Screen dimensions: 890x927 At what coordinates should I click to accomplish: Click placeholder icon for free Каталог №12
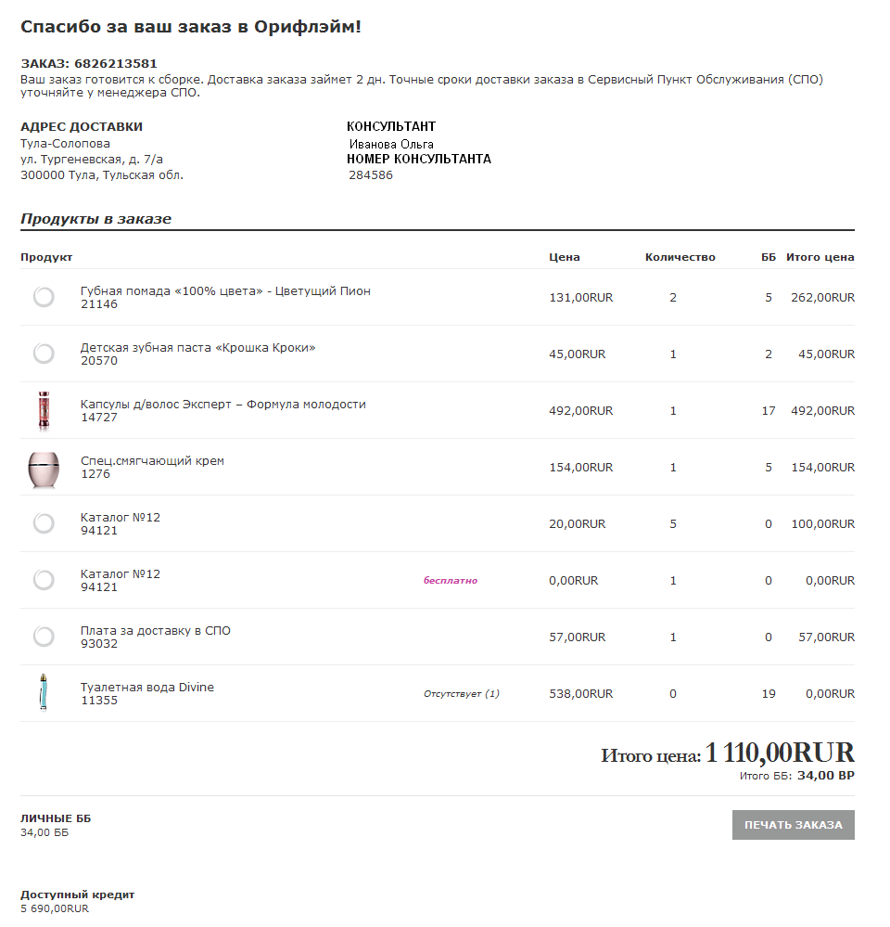[x=44, y=580]
